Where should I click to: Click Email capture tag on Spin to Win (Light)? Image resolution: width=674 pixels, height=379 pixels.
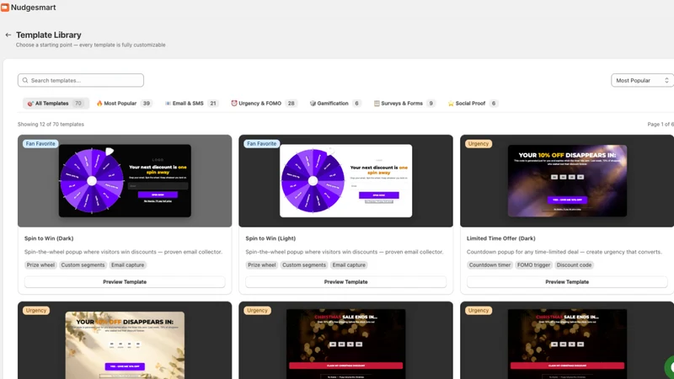(x=349, y=265)
